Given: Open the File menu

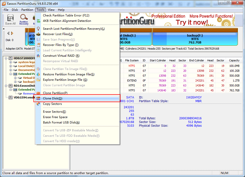Looking at the screenshot, I should pyautogui.click(x=6, y=10).
